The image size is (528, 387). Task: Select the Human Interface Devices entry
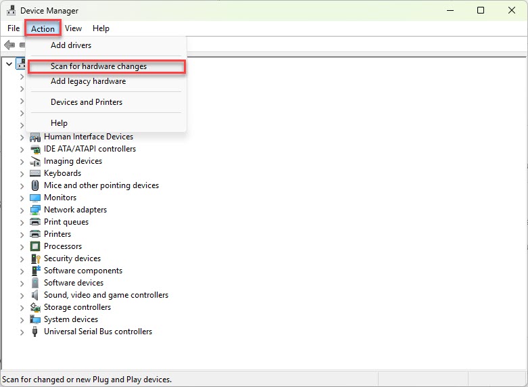click(89, 137)
